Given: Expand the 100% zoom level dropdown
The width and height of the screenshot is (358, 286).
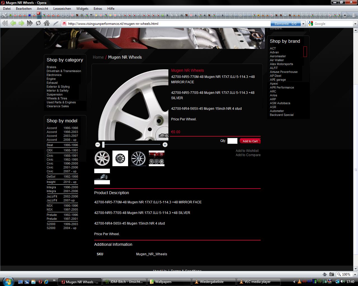Looking at the screenshot, I should (x=355, y=275).
